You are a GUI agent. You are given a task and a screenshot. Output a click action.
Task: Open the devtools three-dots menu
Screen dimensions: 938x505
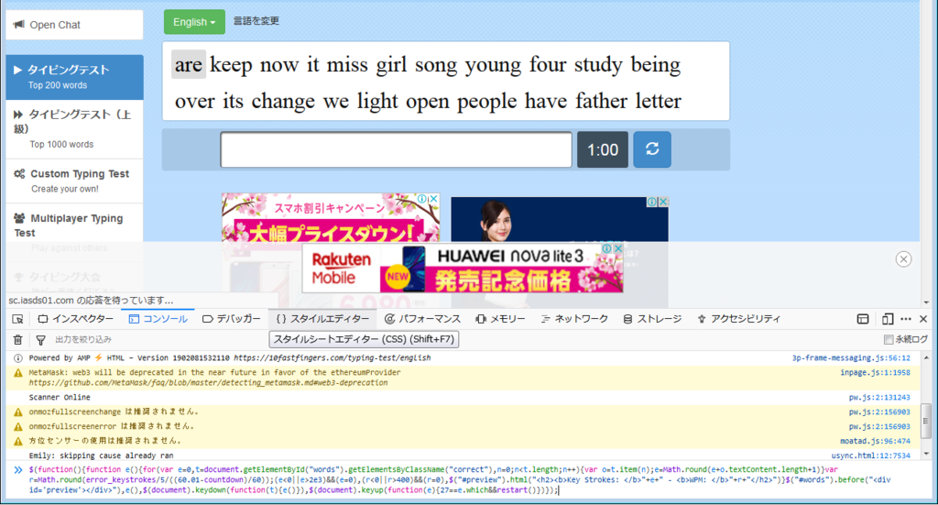point(906,319)
